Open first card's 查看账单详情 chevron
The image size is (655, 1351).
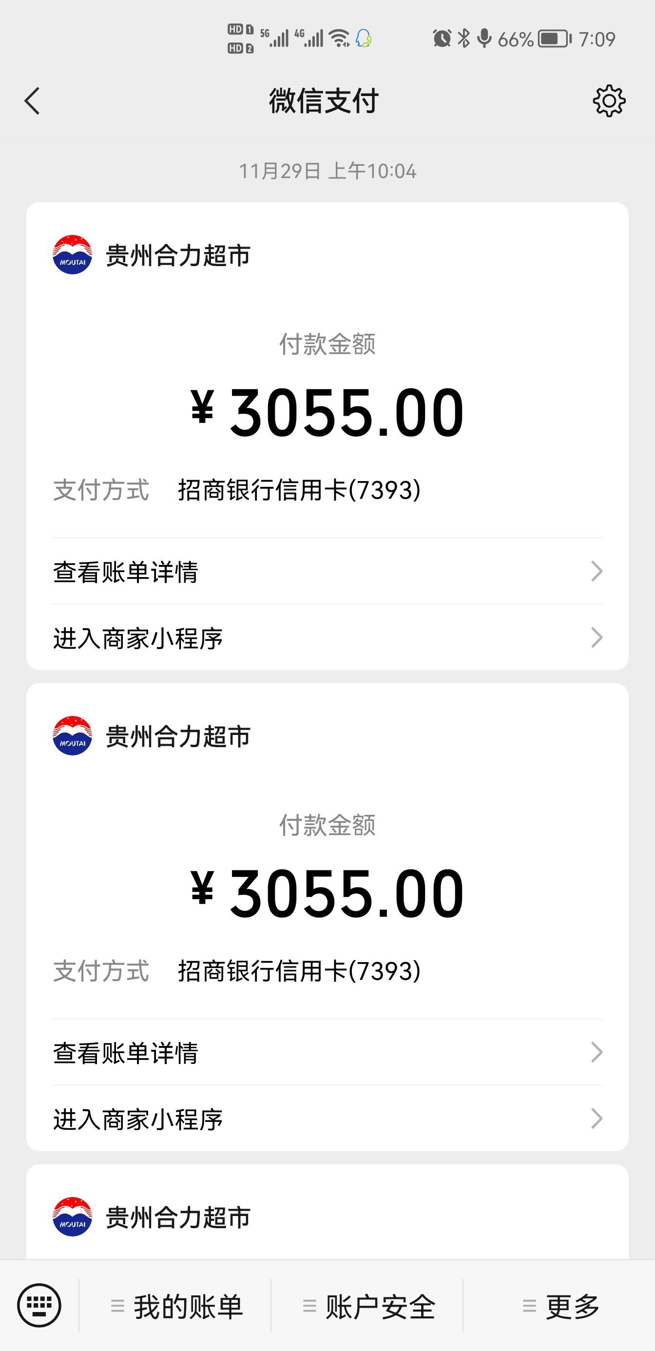(596, 571)
